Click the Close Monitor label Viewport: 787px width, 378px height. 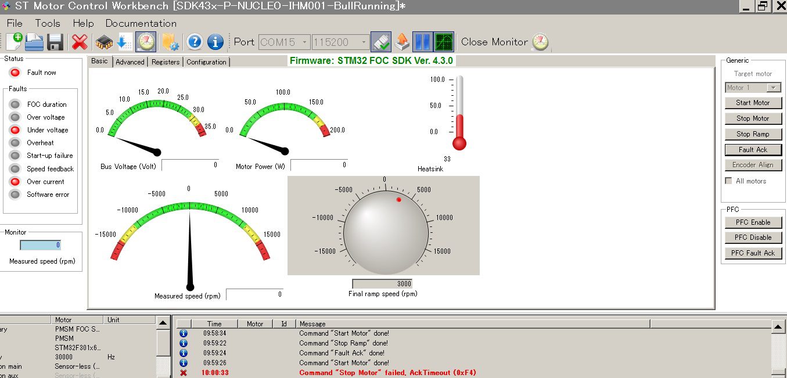494,42
